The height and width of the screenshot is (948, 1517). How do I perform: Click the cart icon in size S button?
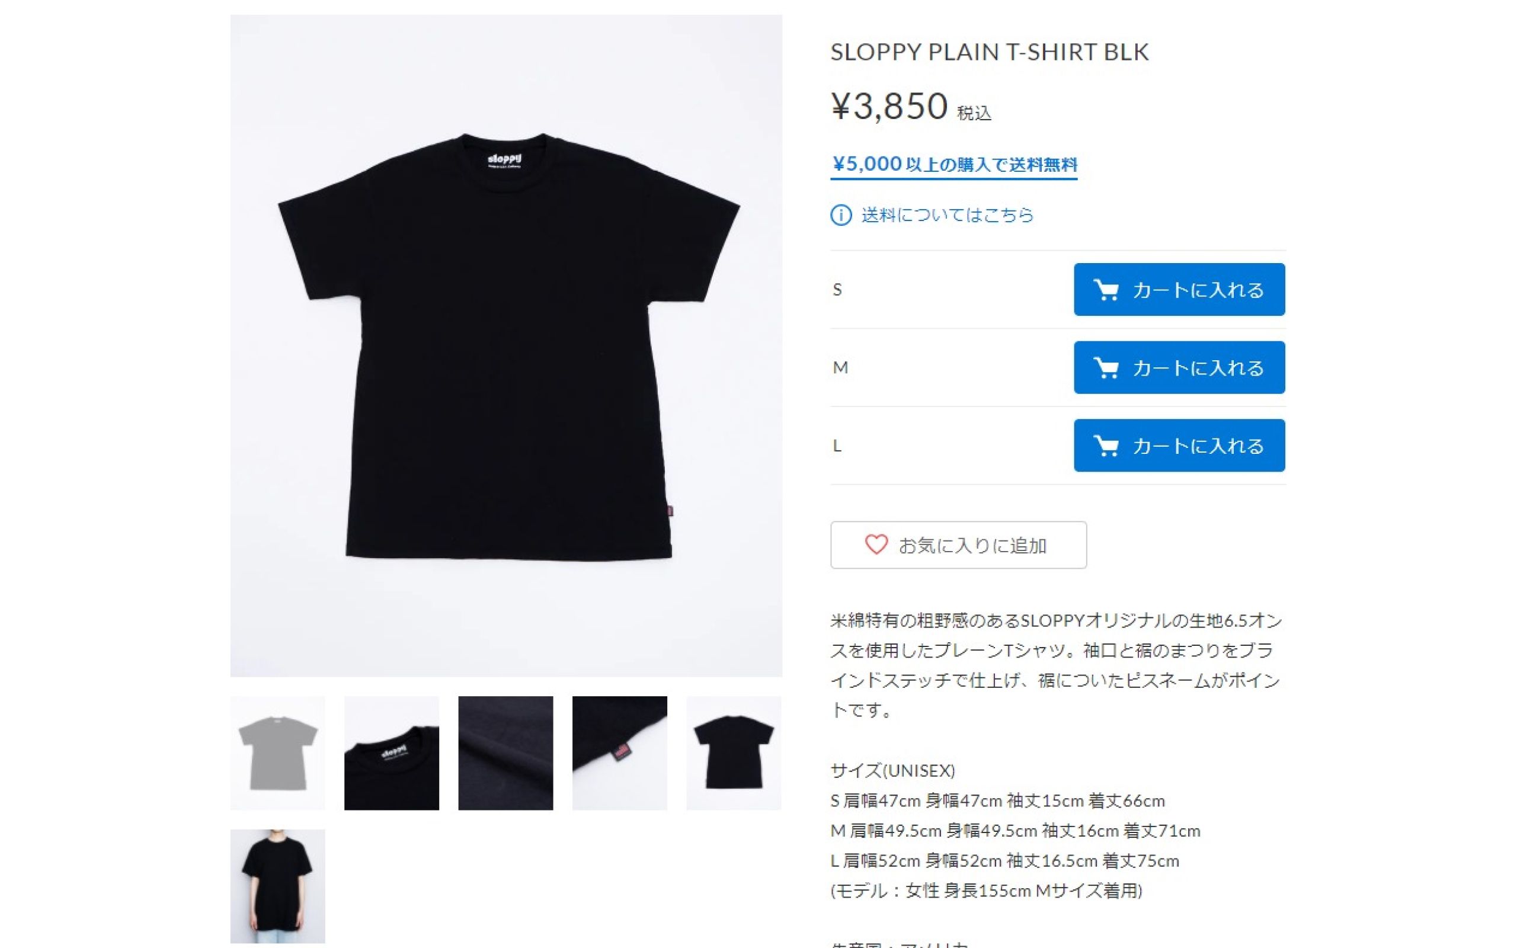[x=1106, y=290]
